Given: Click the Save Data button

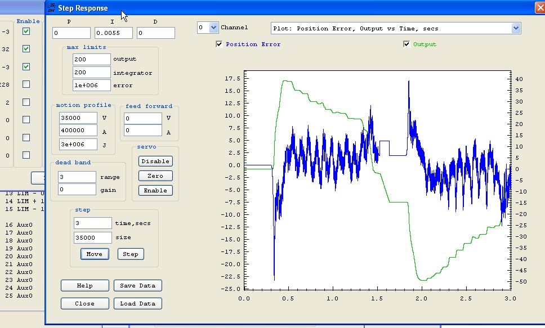Looking at the screenshot, I should [138, 285].
